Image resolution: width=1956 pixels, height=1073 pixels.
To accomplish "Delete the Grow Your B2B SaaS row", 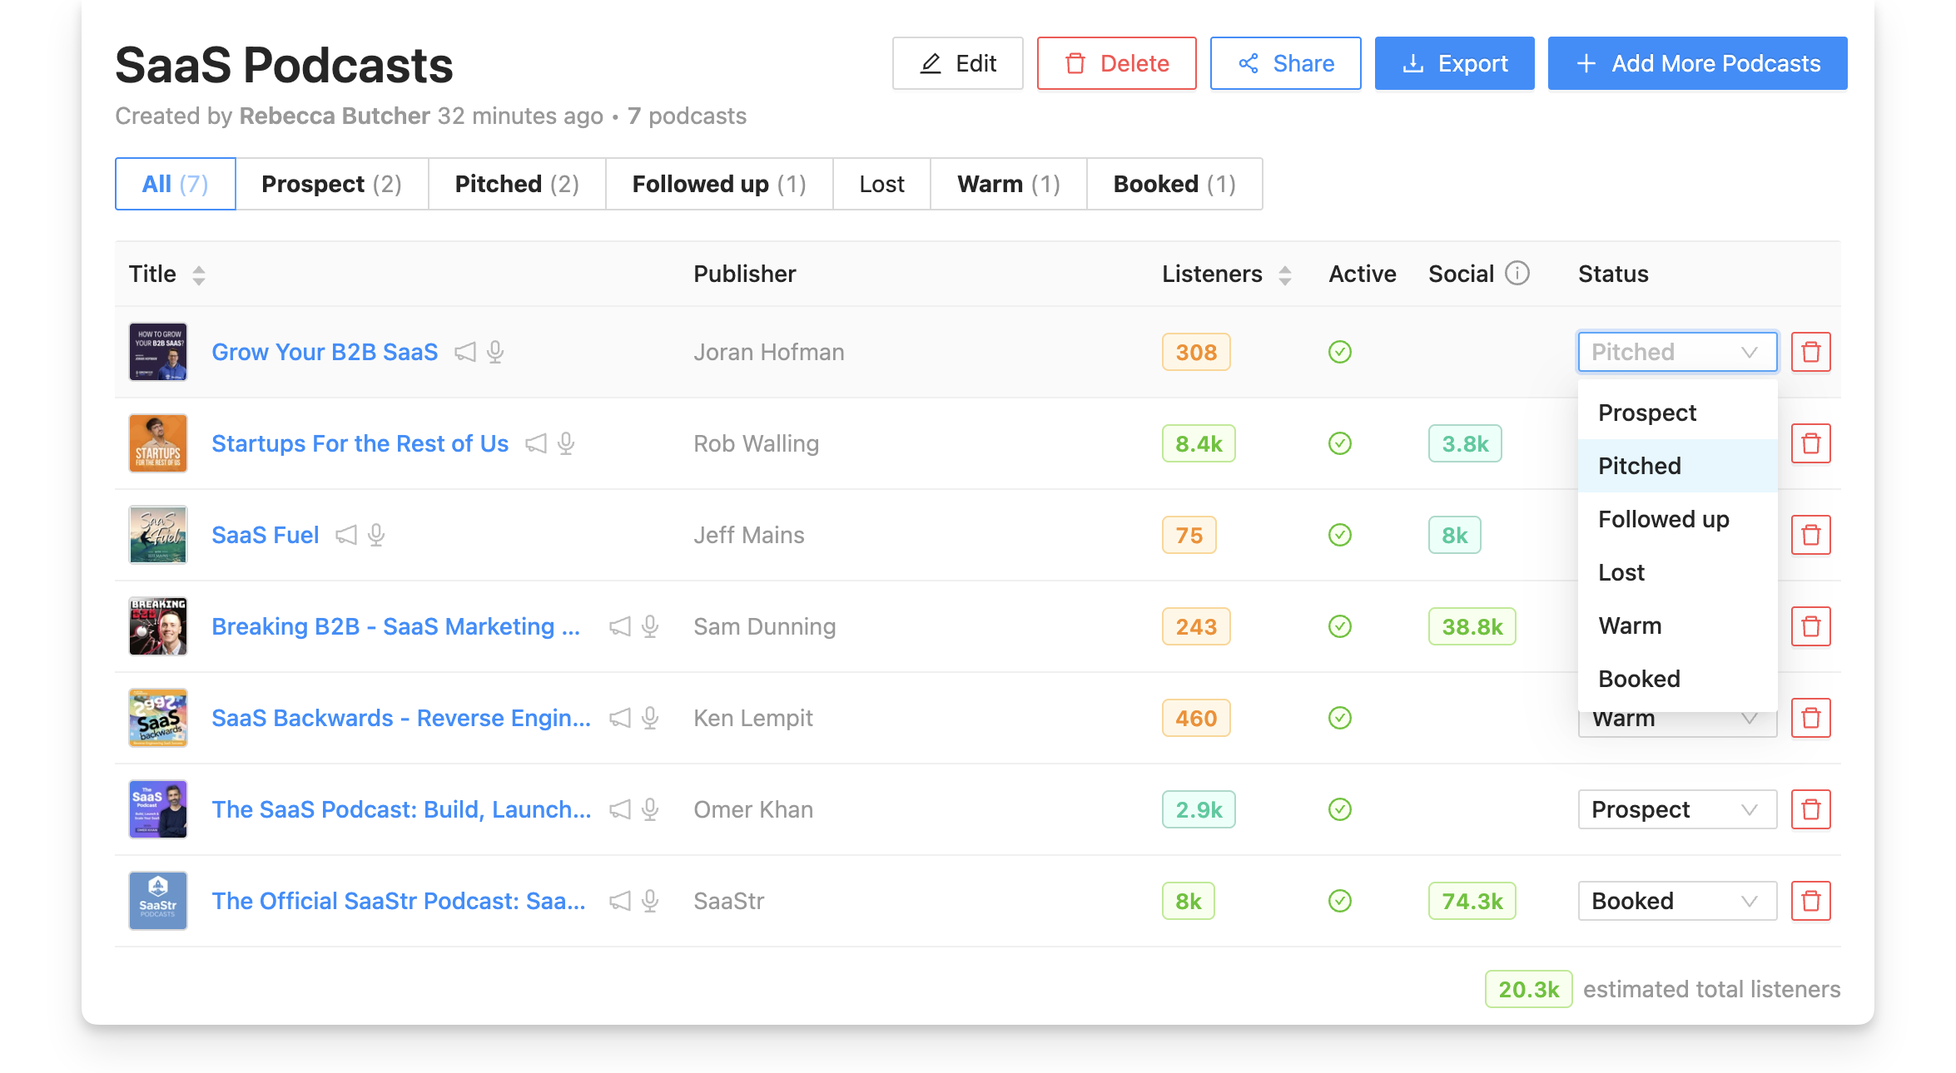I will tap(1810, 352).
